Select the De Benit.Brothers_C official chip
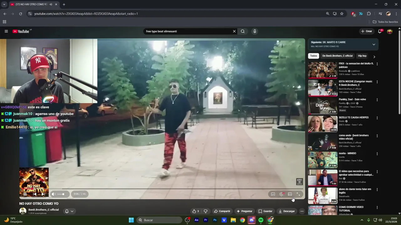 pos(337,56)
